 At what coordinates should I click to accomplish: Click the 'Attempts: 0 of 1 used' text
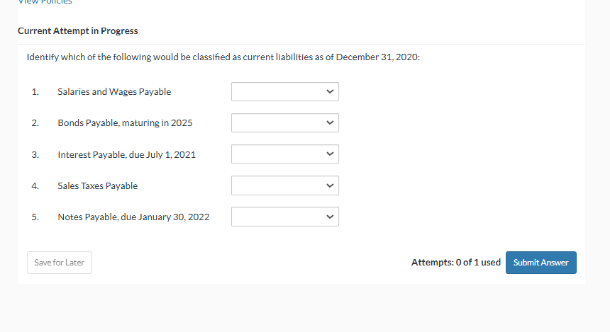pyautogui.click(x=455, y=263)
